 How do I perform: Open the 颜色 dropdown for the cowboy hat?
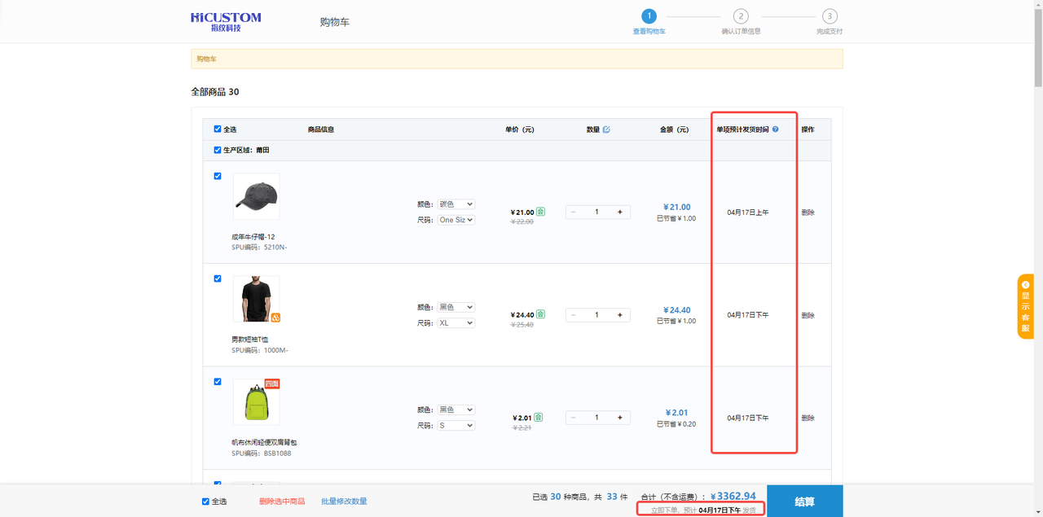pos(455,204)
